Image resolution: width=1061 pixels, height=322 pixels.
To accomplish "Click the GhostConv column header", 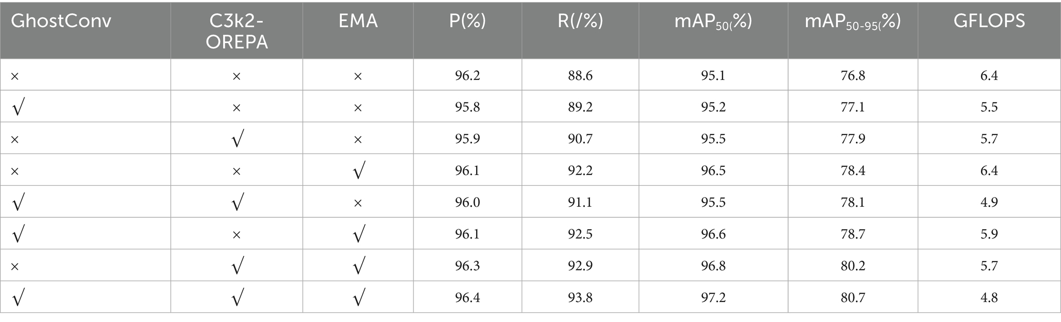I will tap(61, 22).
